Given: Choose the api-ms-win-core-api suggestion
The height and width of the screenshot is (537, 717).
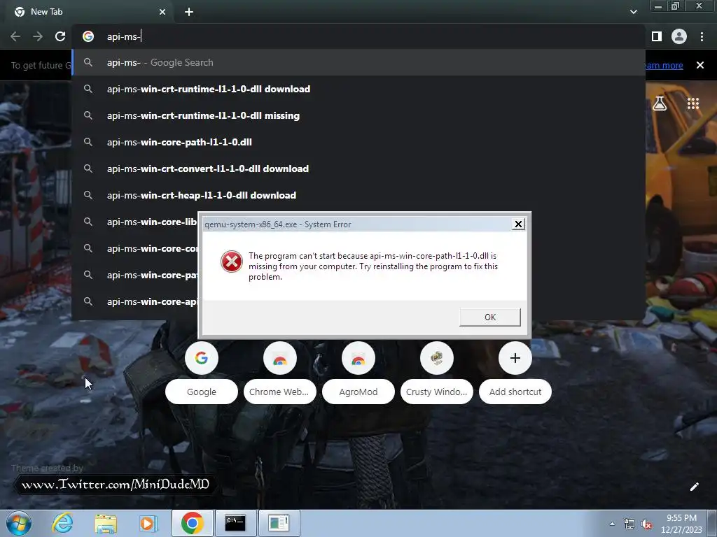Looking at the screenshot, I should 135,301.
